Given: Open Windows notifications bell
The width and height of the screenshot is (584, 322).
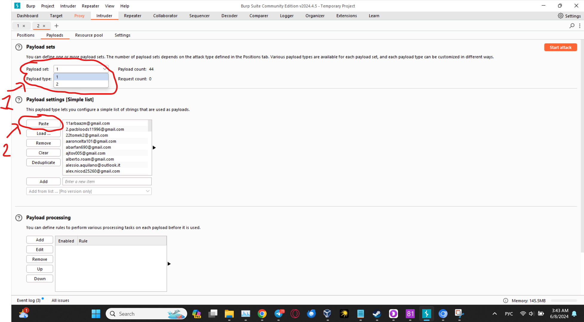Looking at the screenshot, I should 574,314.
